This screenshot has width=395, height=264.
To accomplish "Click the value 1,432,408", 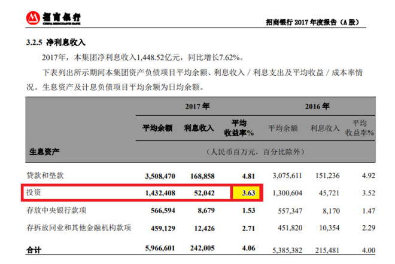I will tap(160, 193).
